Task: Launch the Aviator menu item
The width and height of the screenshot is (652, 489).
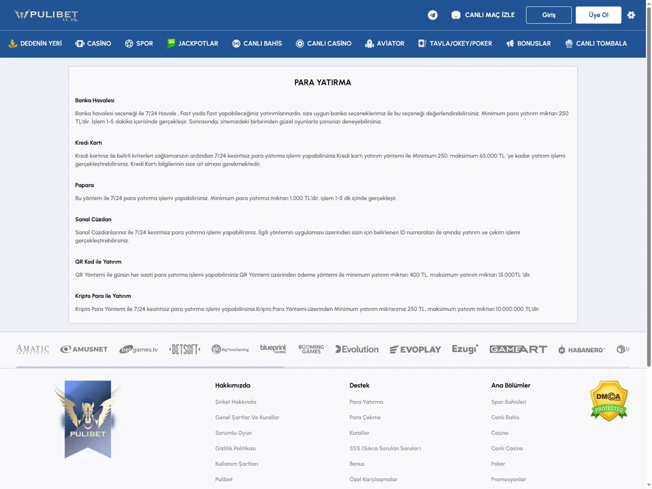Action: click(x=385, y=44)
